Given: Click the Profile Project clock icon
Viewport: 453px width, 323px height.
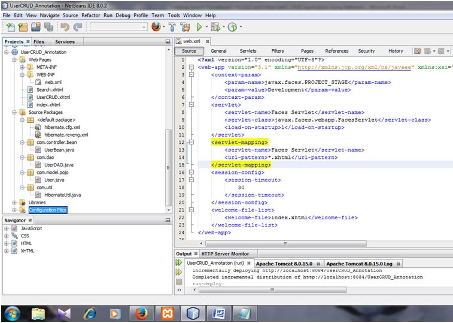Looking at the screenshot, I should click(232, 27).
